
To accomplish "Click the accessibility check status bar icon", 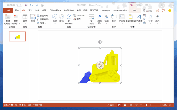I will 30,105.
